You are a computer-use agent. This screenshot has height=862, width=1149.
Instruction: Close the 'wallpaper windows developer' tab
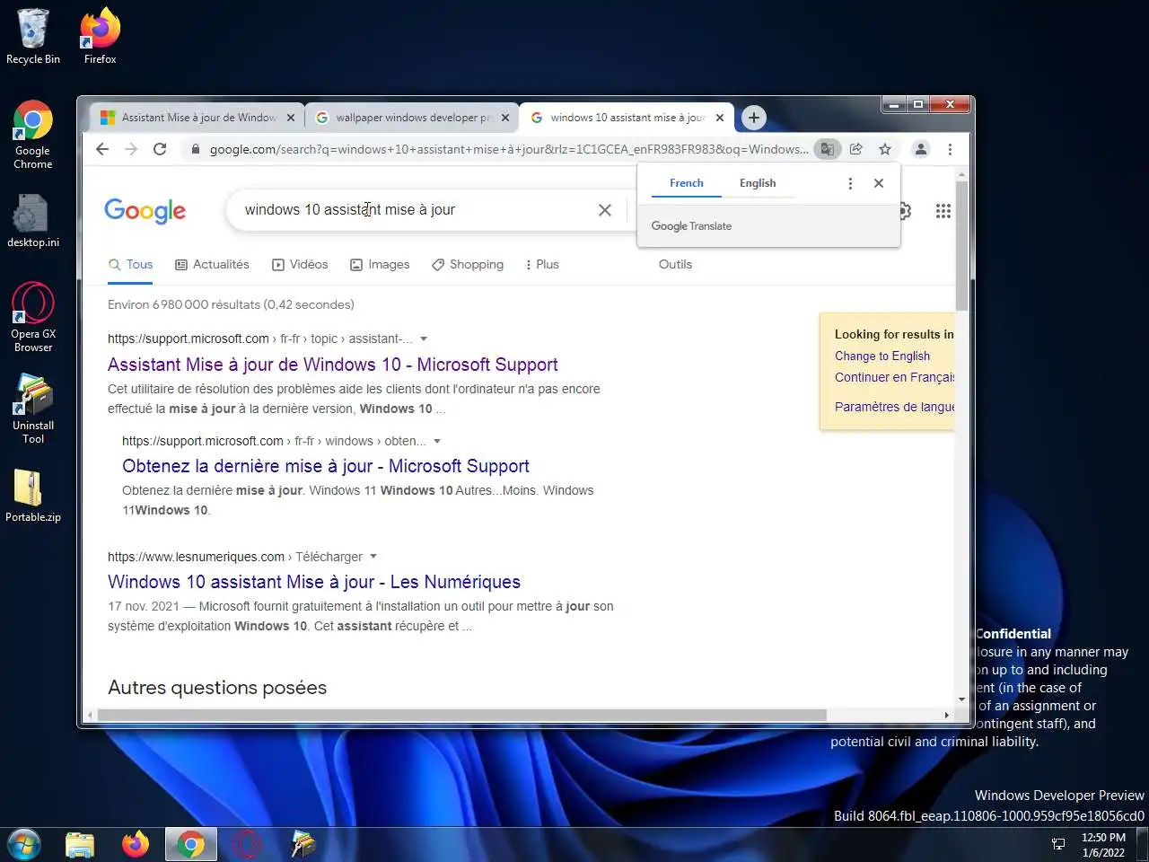pos(504,118)
